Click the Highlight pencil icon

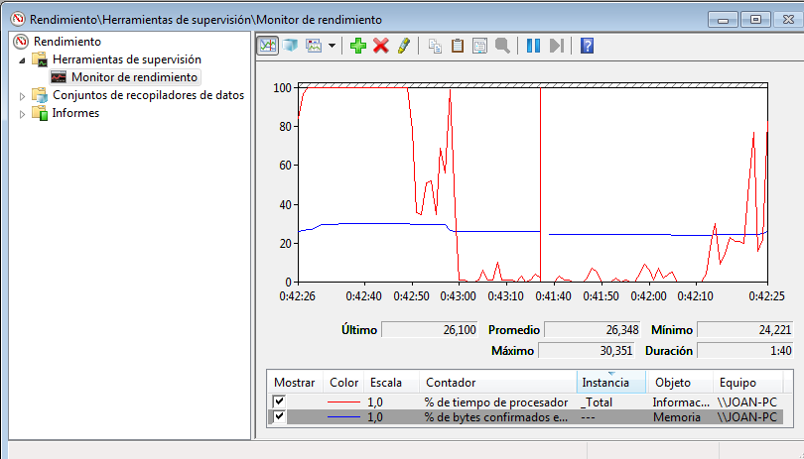404,46
